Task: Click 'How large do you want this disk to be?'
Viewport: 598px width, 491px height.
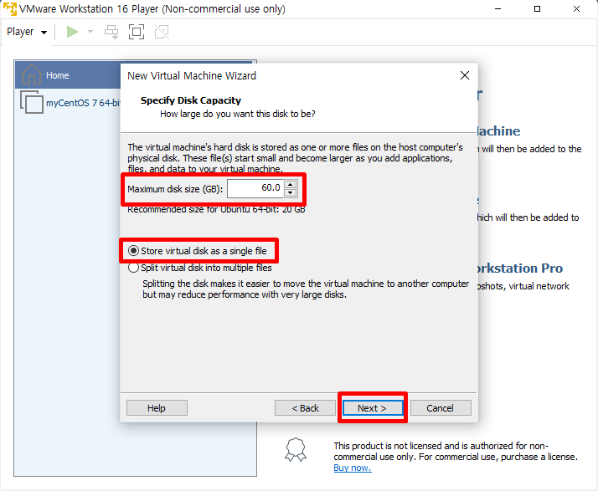Action: pos(238,114)
